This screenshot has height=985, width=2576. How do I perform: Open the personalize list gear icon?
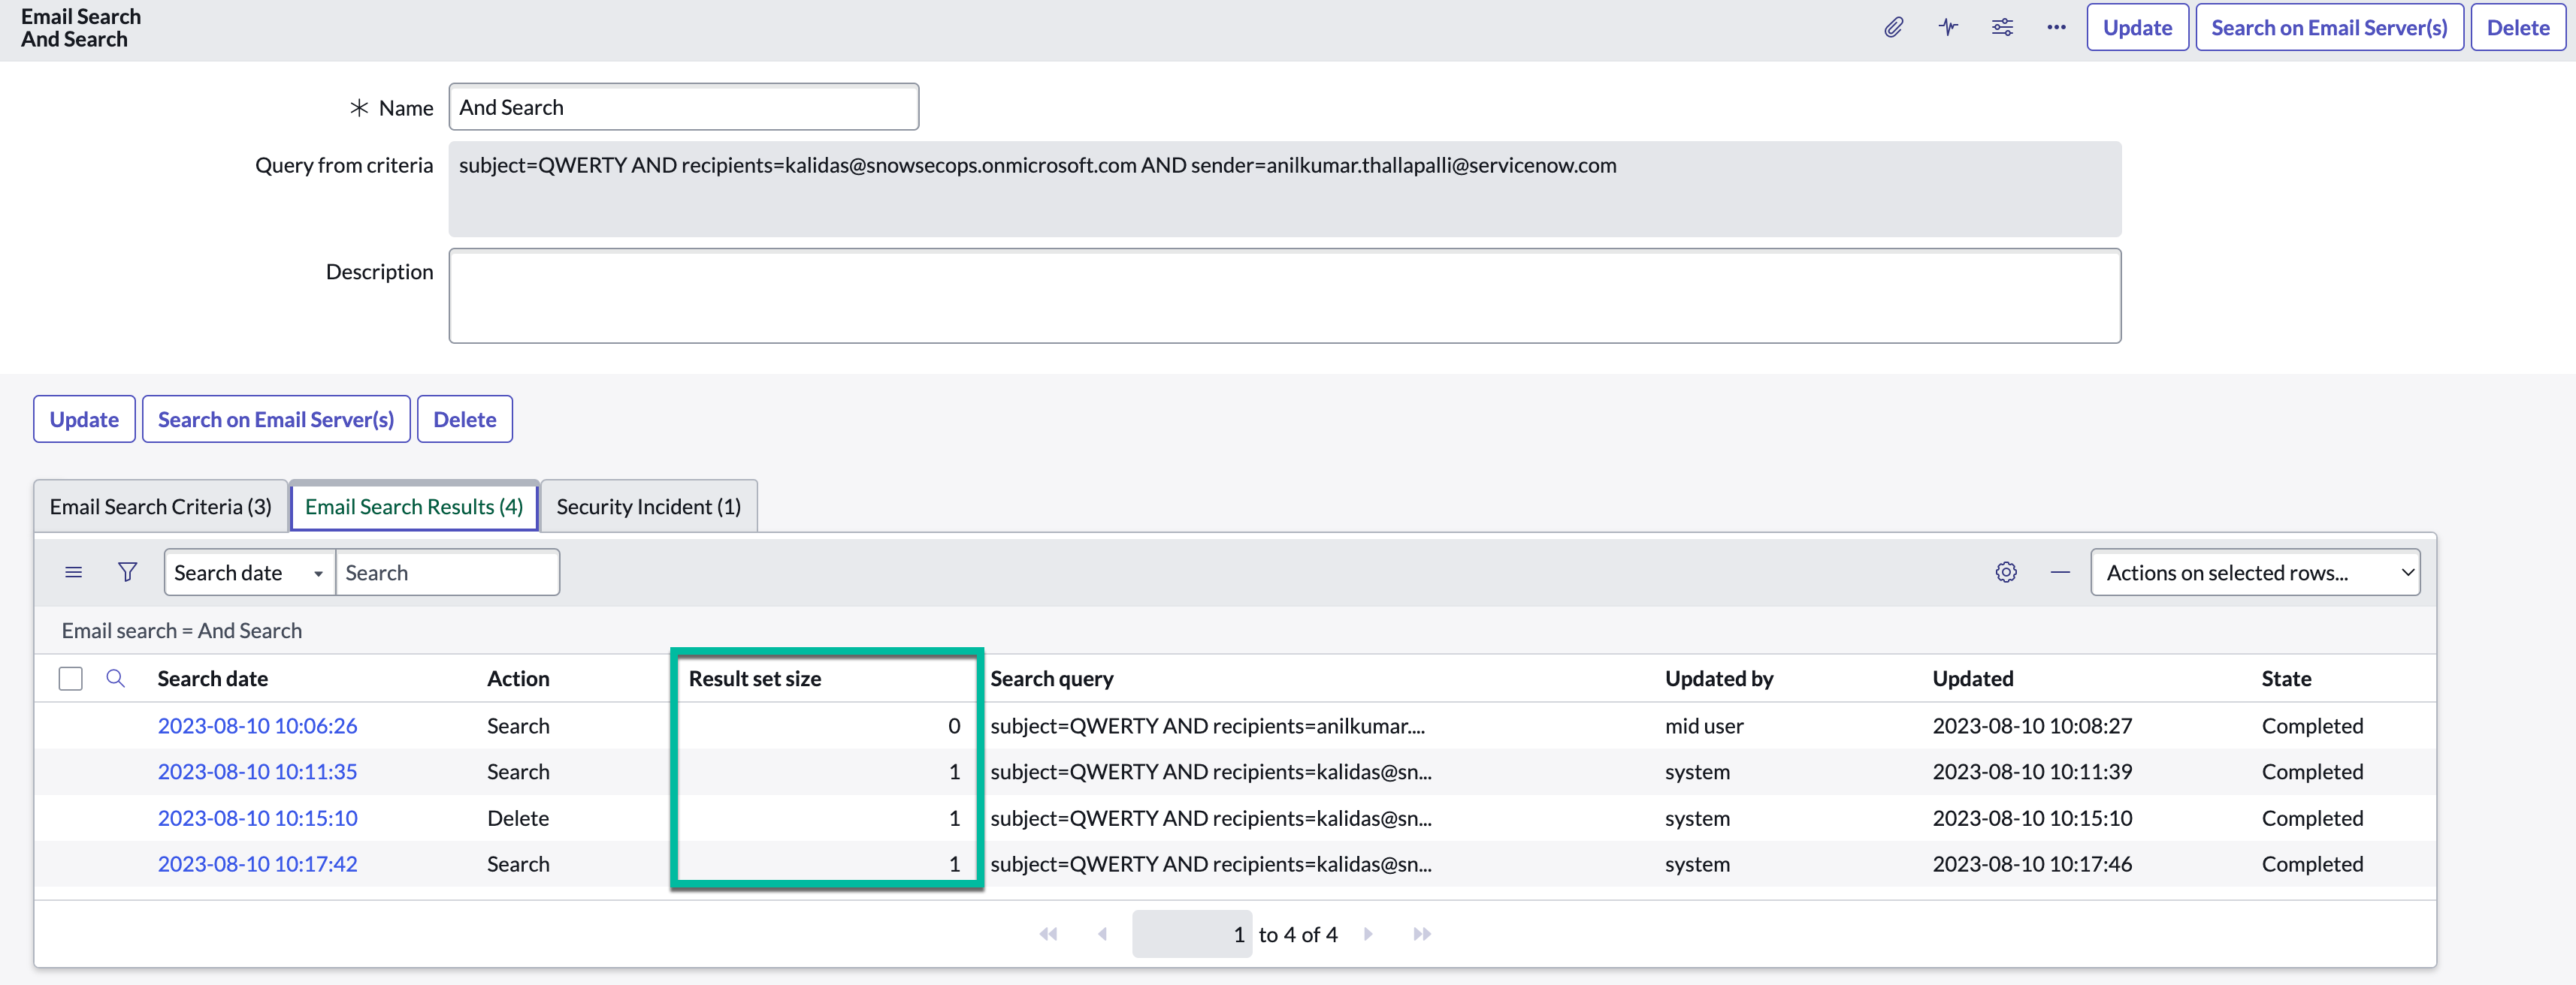coord(2006,572)
